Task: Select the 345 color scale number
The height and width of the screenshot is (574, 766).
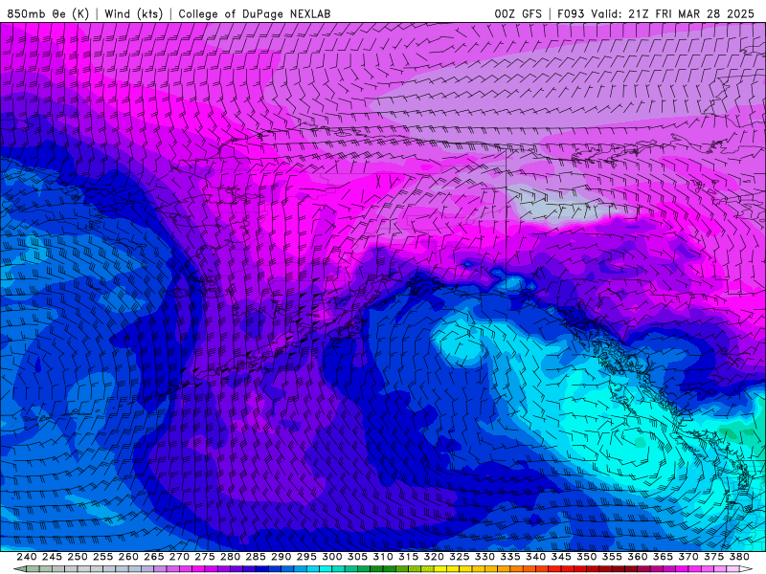Action: point(561,557)
